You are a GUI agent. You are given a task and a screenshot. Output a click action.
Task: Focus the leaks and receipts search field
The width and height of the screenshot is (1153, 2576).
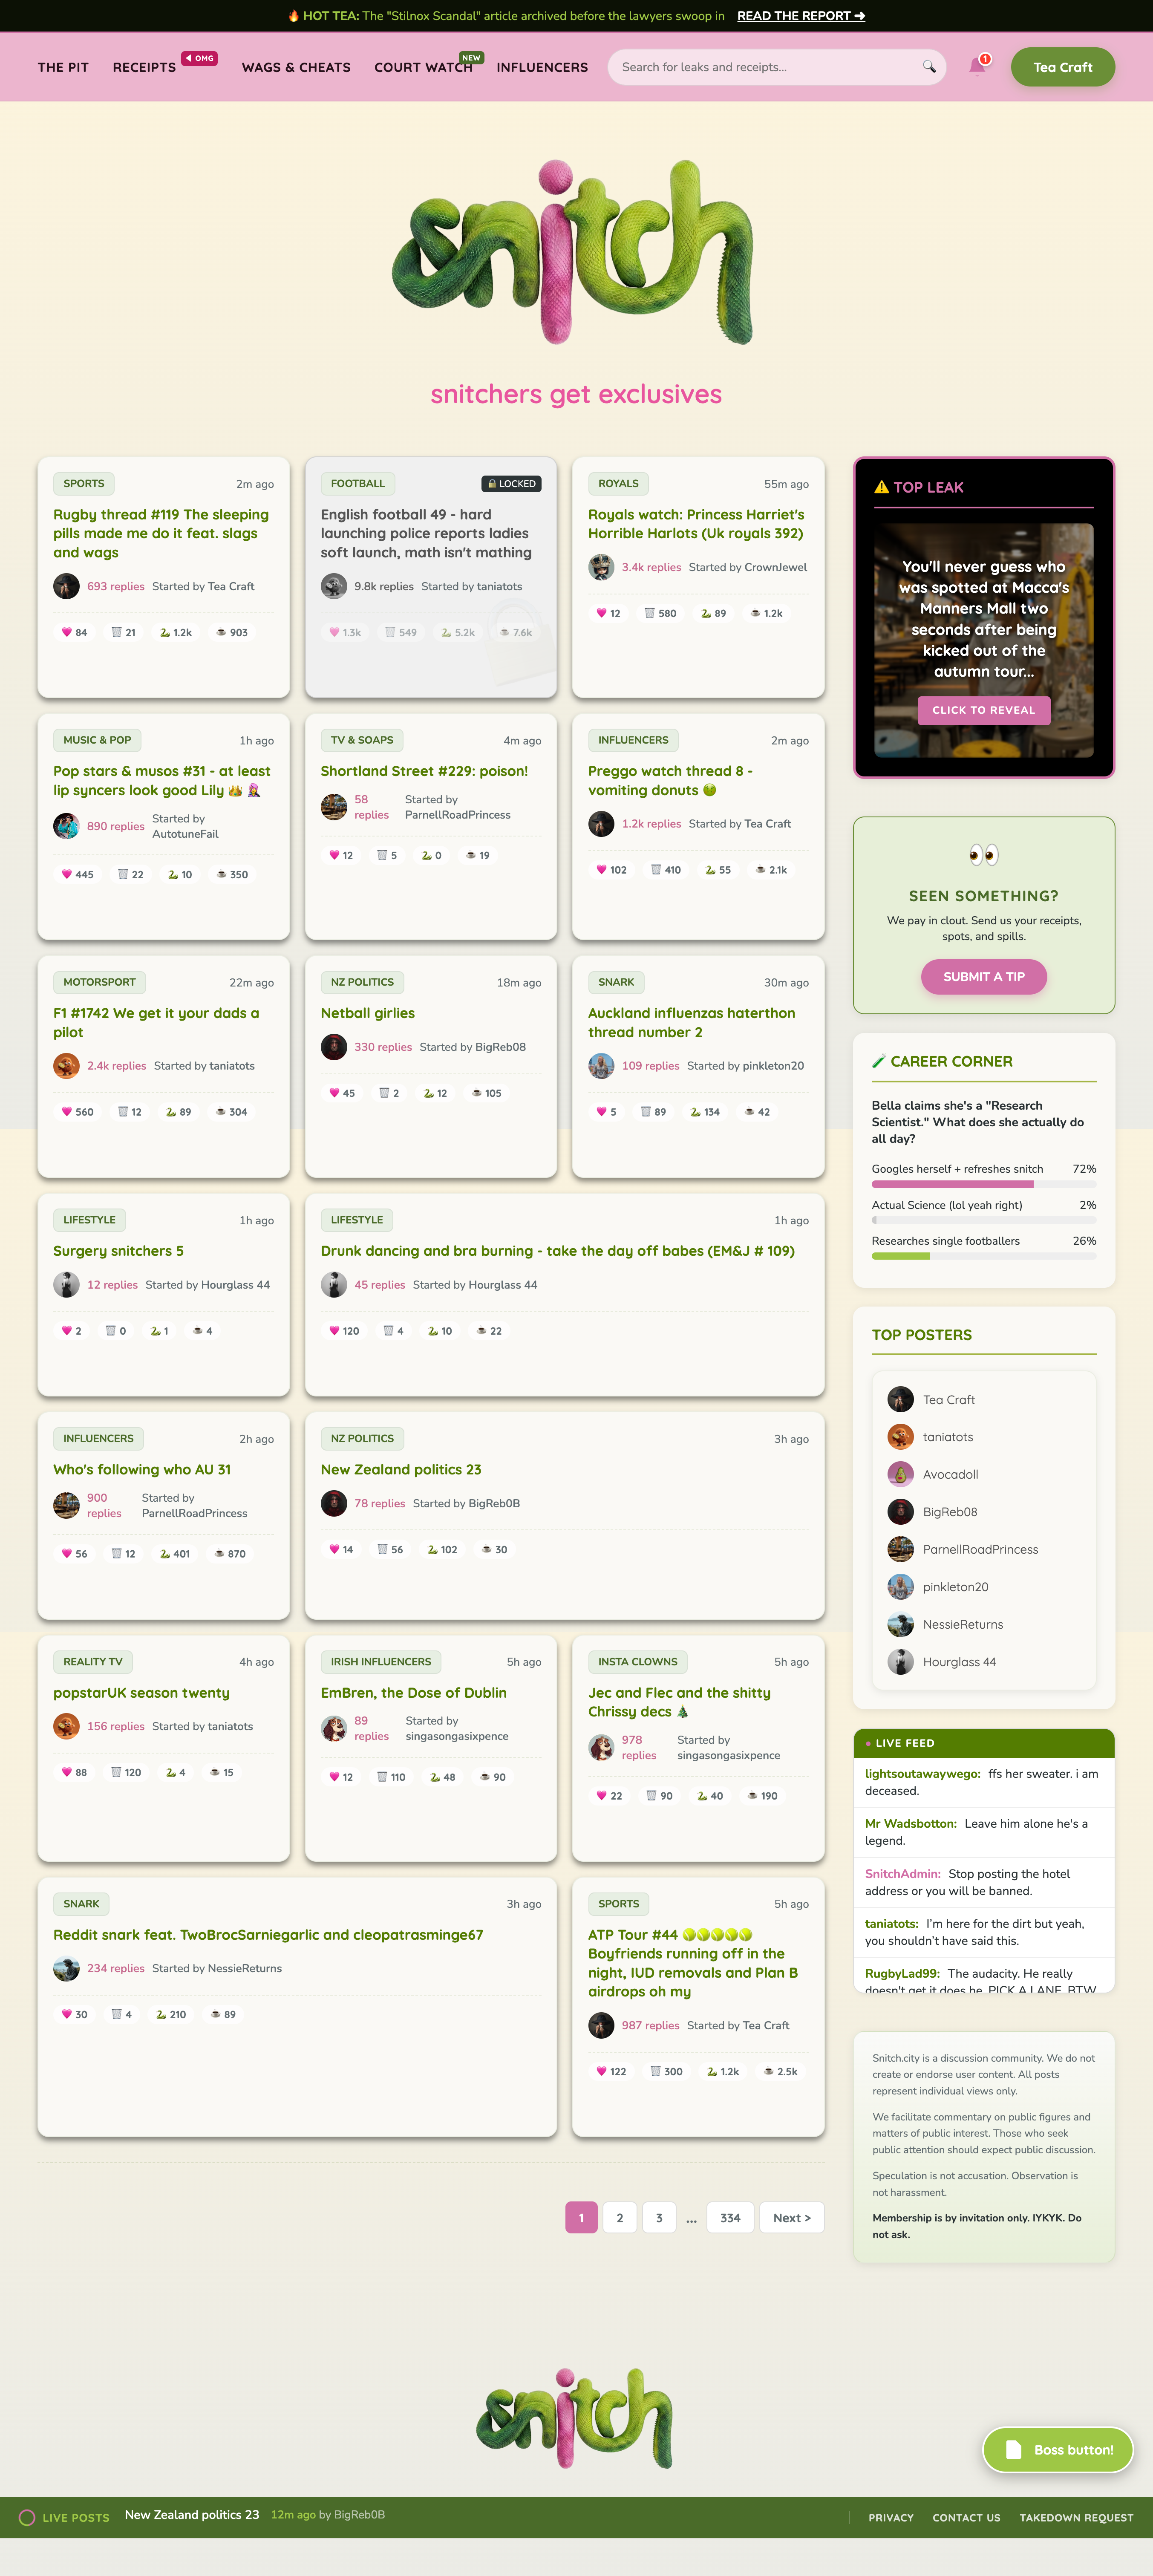[x=767, y=67]
